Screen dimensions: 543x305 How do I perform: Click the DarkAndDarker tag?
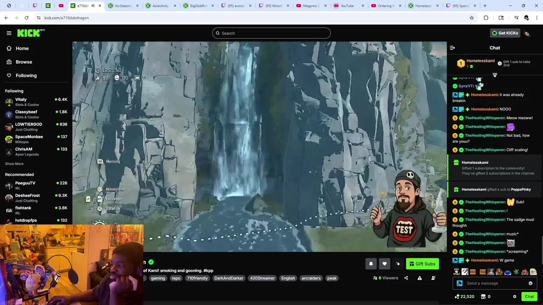229,278
